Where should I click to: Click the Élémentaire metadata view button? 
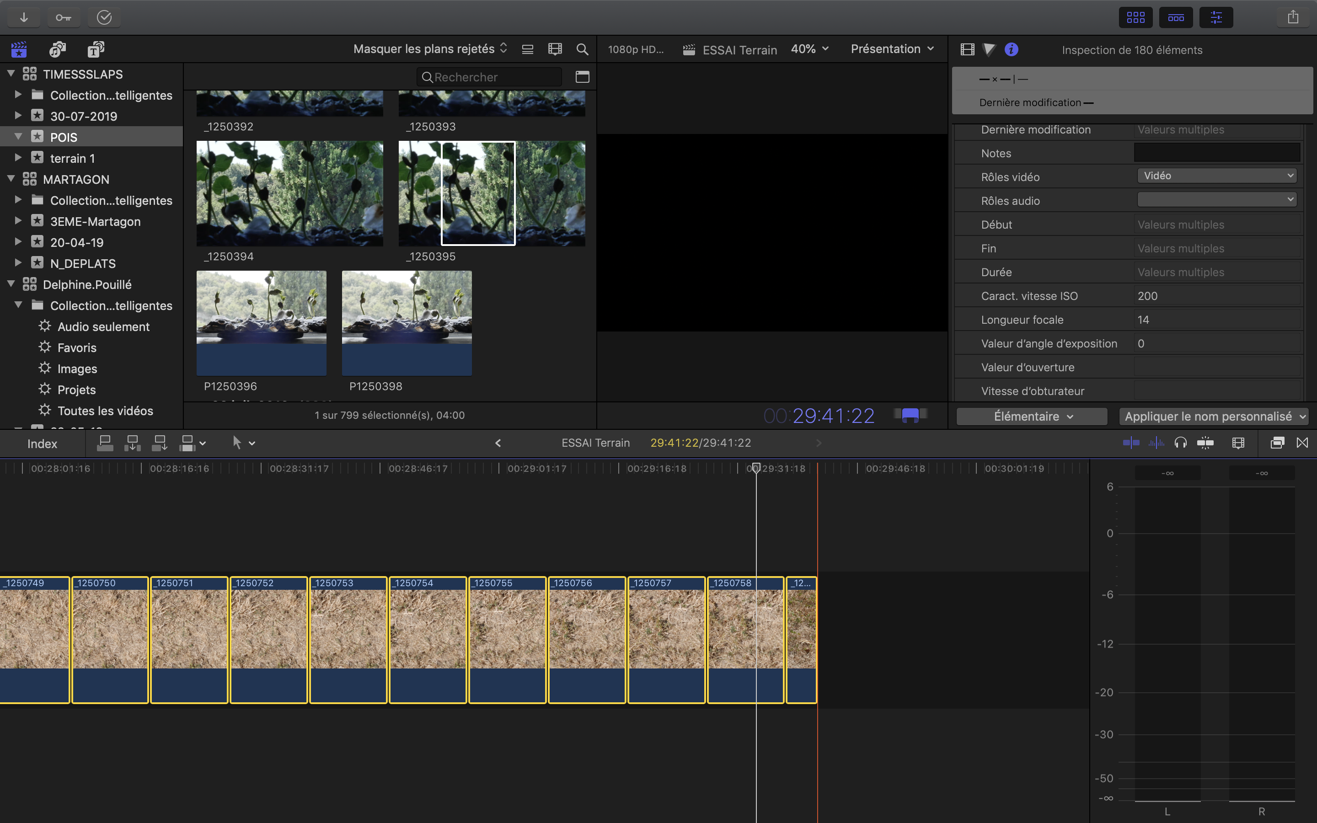coord(1032,417)
